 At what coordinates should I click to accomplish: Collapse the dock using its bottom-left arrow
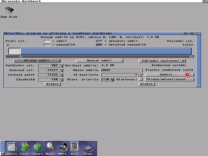2,153
